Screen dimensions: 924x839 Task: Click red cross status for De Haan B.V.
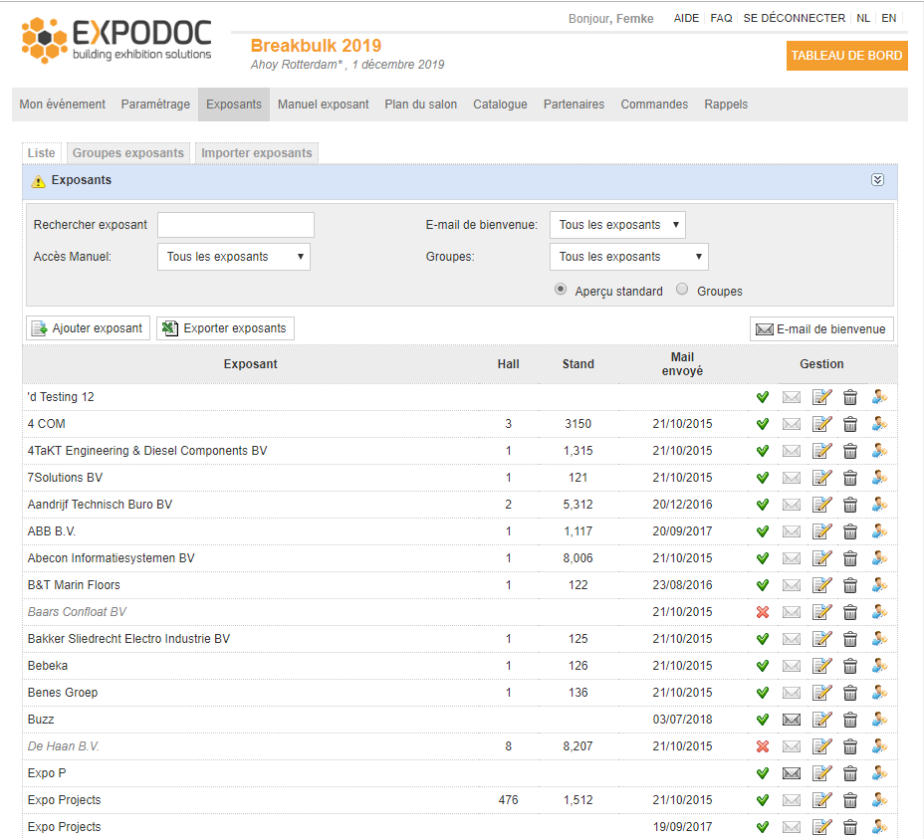coord(763,746)
